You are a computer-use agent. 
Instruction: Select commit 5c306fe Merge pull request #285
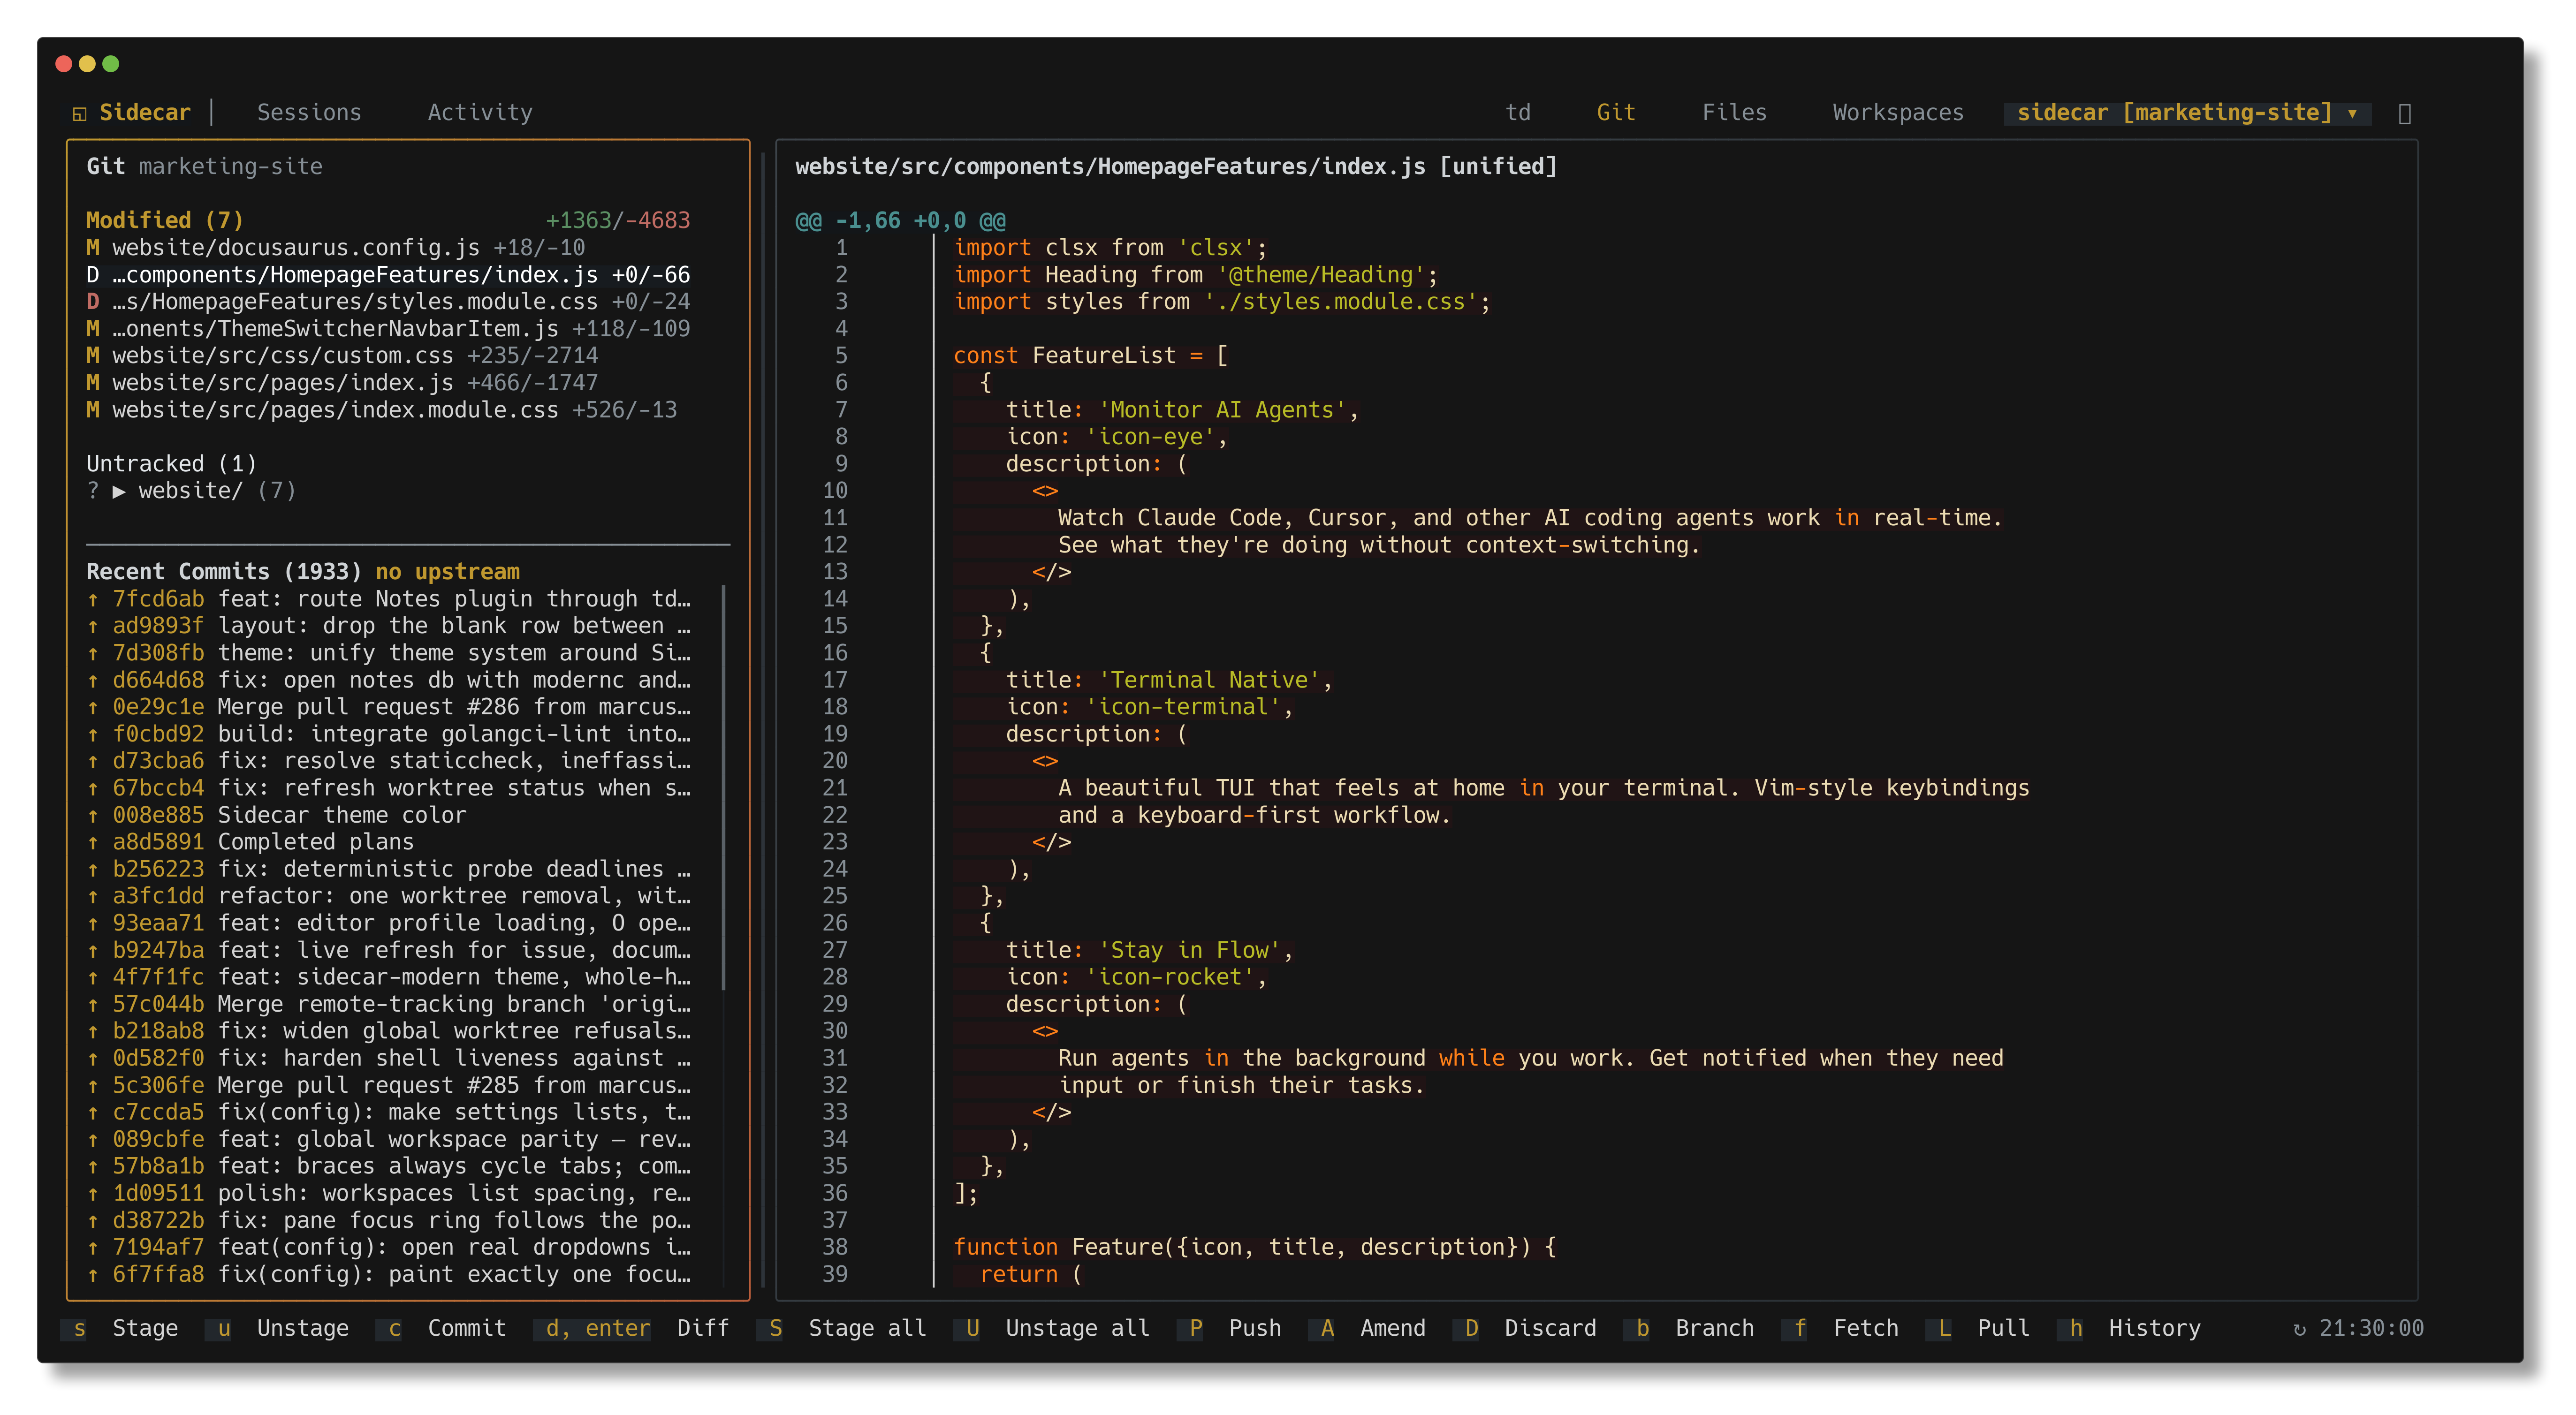pos(389,1084)
